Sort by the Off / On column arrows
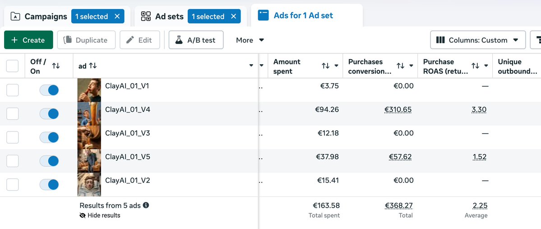Screen dimensions: 541x229 (x=56, y=66)
